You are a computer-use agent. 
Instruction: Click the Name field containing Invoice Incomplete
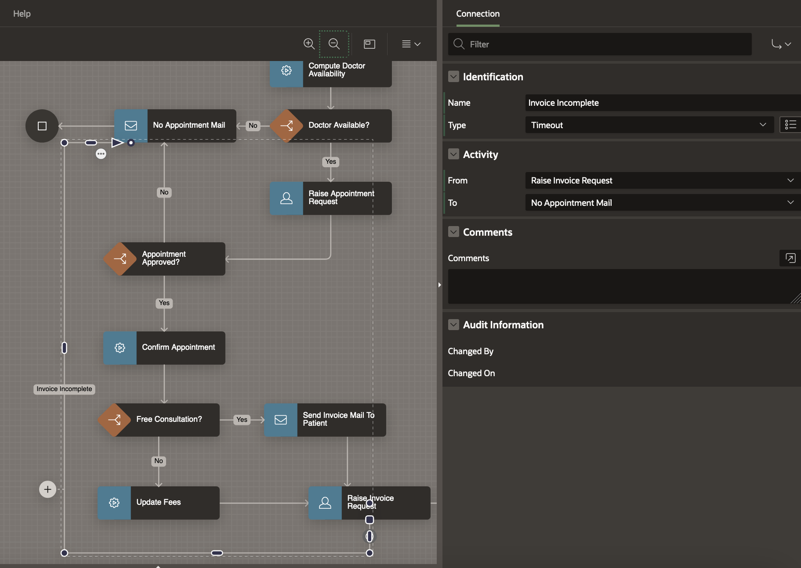[x=662, y=103]
